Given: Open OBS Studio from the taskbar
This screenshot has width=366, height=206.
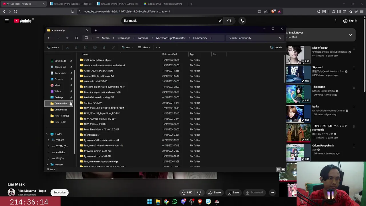Looking at the screenshot, I should pyautogui.click(x=192, y=201).
